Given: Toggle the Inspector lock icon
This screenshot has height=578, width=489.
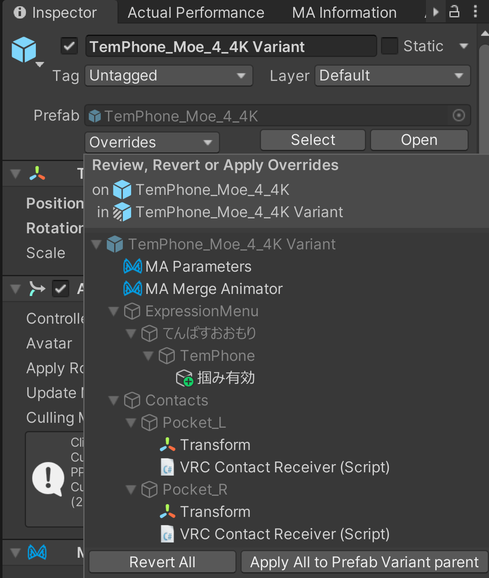Looking at the screenshot, I should pos(454,12).
